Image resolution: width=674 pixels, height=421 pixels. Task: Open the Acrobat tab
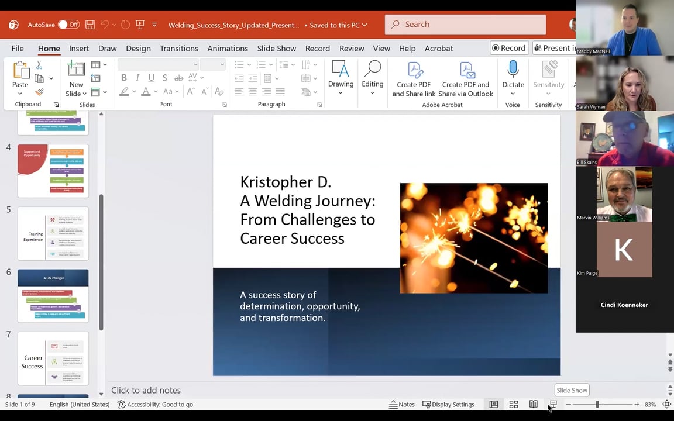coord(439,49)
